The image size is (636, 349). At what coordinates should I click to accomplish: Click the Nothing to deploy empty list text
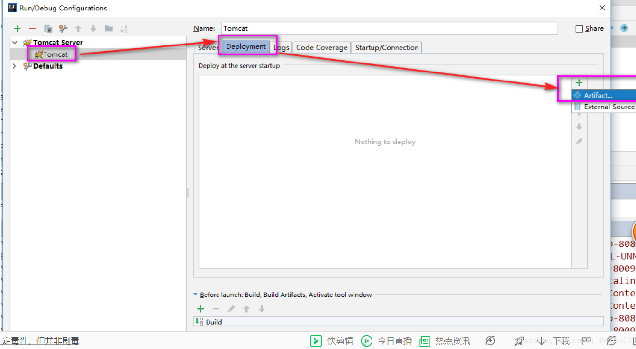click(x=385, y=142)
